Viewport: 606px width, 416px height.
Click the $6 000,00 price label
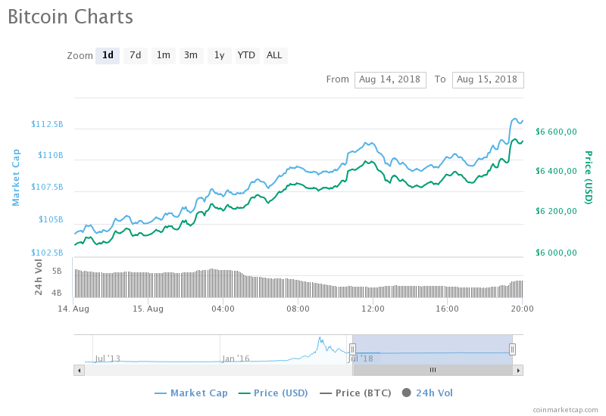(556, 253)
